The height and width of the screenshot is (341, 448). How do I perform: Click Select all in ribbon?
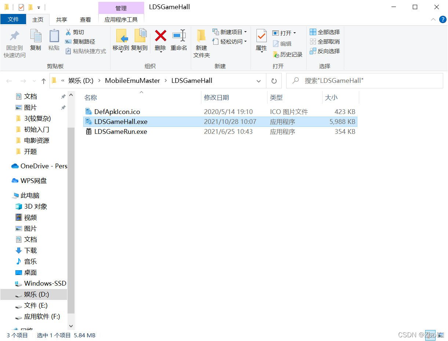[325, 32]
